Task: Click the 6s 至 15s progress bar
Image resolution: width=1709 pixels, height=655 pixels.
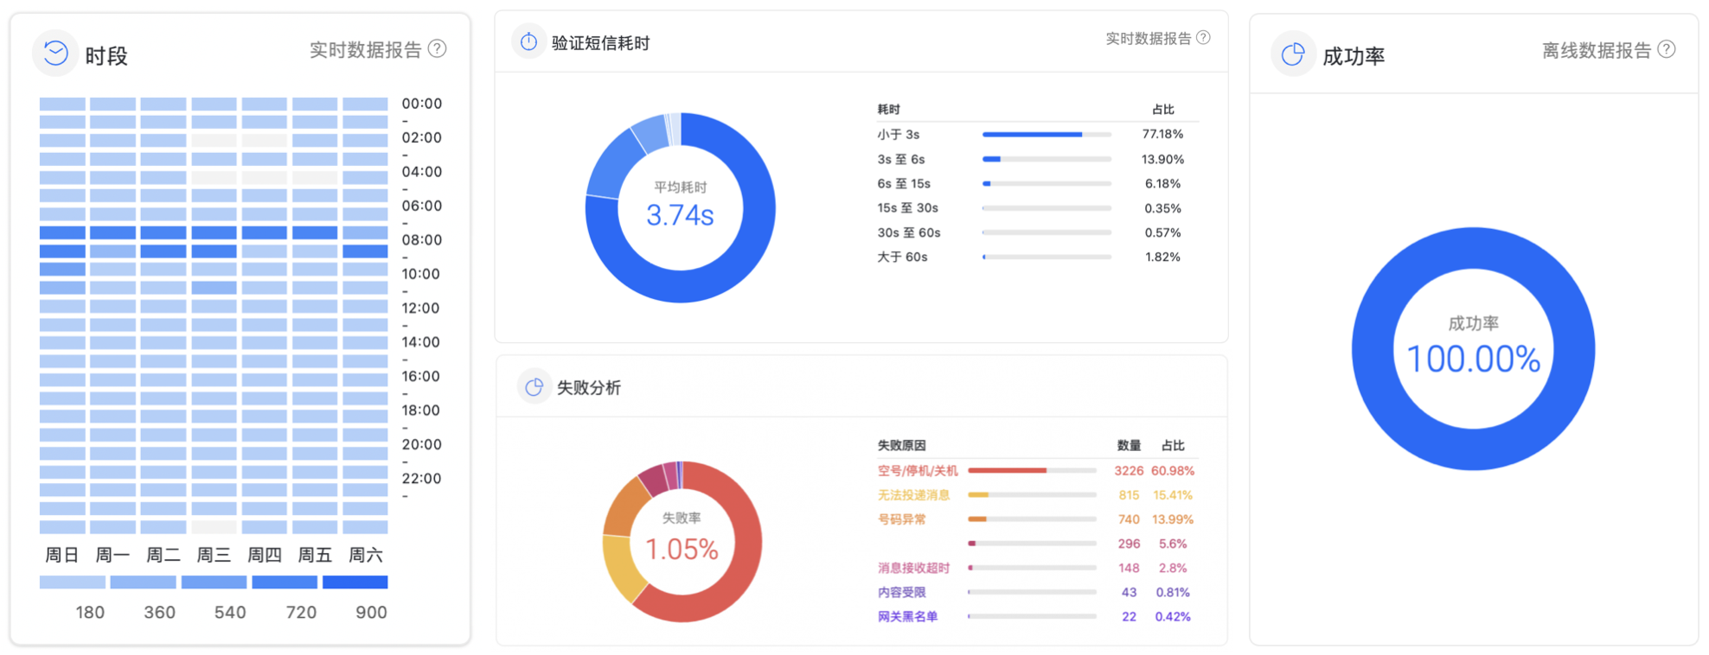Action: (1047, 184)
